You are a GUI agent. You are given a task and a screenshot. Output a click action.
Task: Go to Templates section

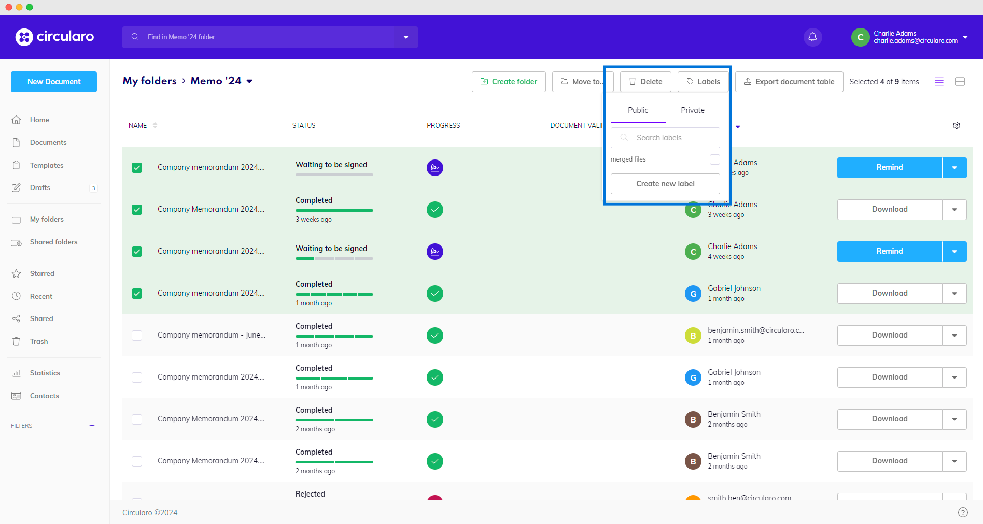47,165
